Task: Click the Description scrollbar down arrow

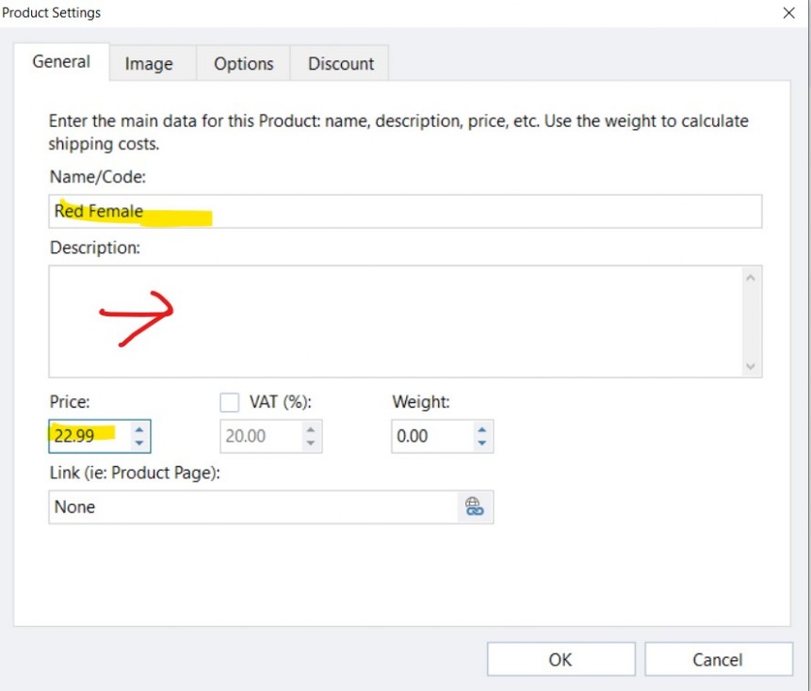Action: click(751, 366)
